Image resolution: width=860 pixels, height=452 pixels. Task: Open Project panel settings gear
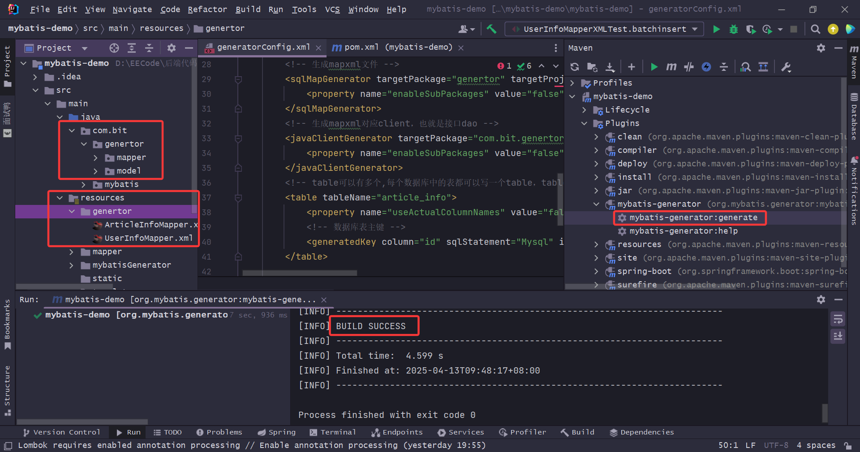(x=171, y=48)
